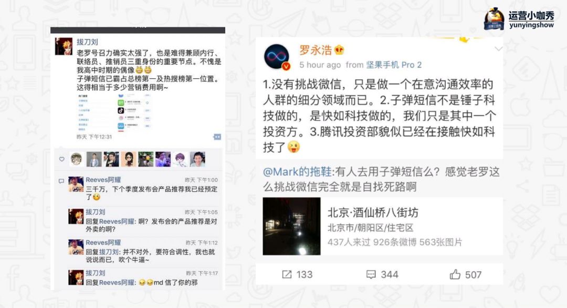Click 罗永浩's infinity avatar
The image size is (567, 308).
tap(277, 57)
